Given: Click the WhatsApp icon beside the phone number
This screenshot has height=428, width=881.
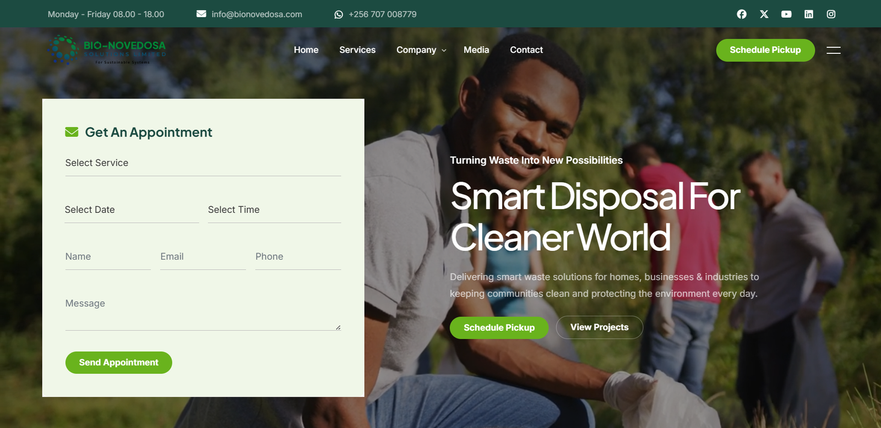Looking at the screenshot, I should pyautogui.click(x=339, y=14).
